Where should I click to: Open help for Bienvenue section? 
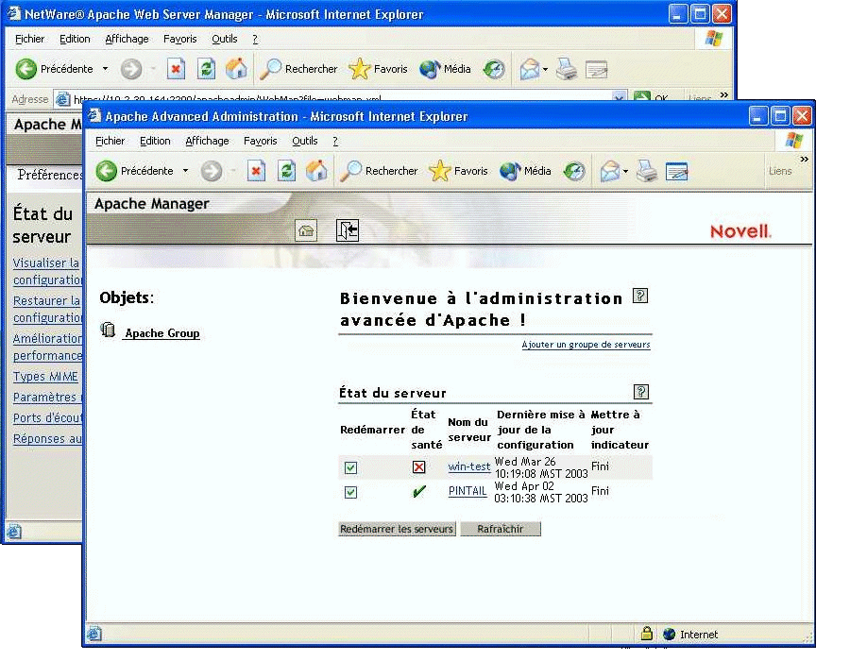pyautogui.click(x=641, y=296)
